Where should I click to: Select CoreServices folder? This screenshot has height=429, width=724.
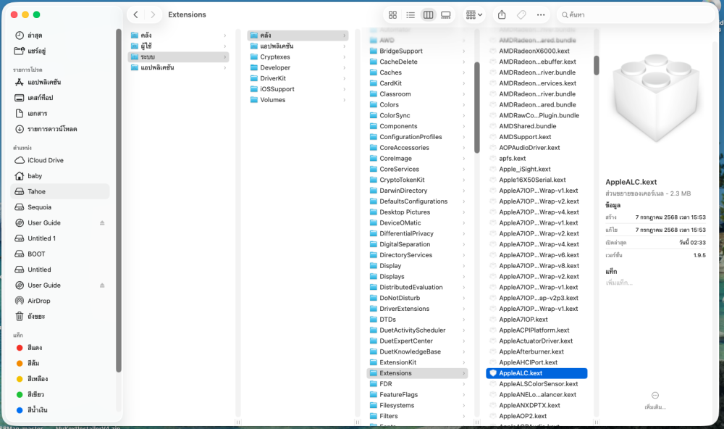pos(418,169)
